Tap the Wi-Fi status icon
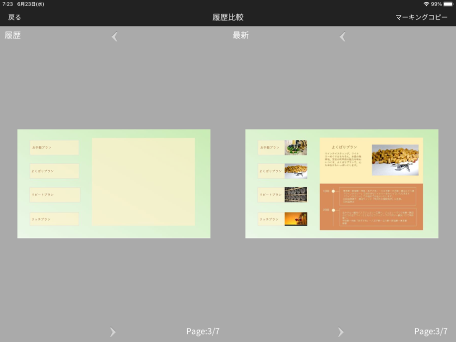 coord(426,4)
